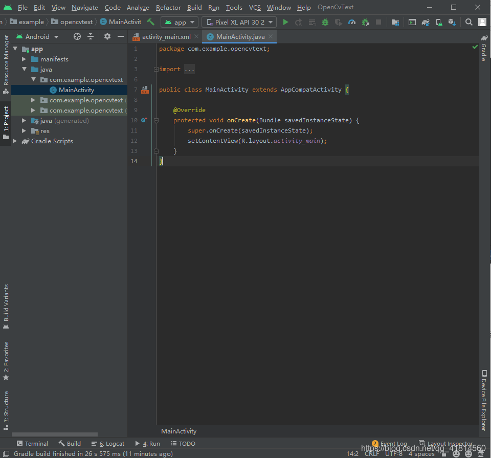
Task: Open the Project panel settings gear
Action: 107,36
